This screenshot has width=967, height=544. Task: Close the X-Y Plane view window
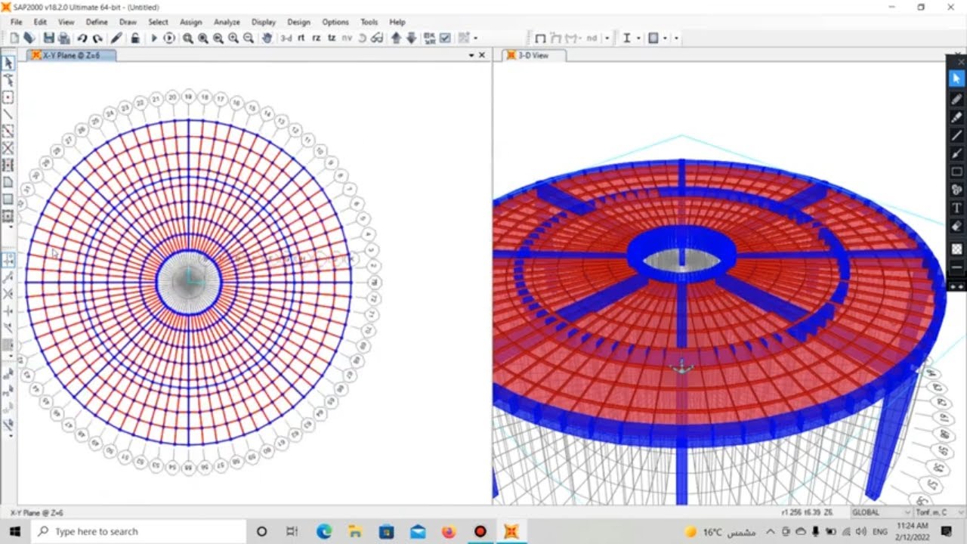click(482, 55)
